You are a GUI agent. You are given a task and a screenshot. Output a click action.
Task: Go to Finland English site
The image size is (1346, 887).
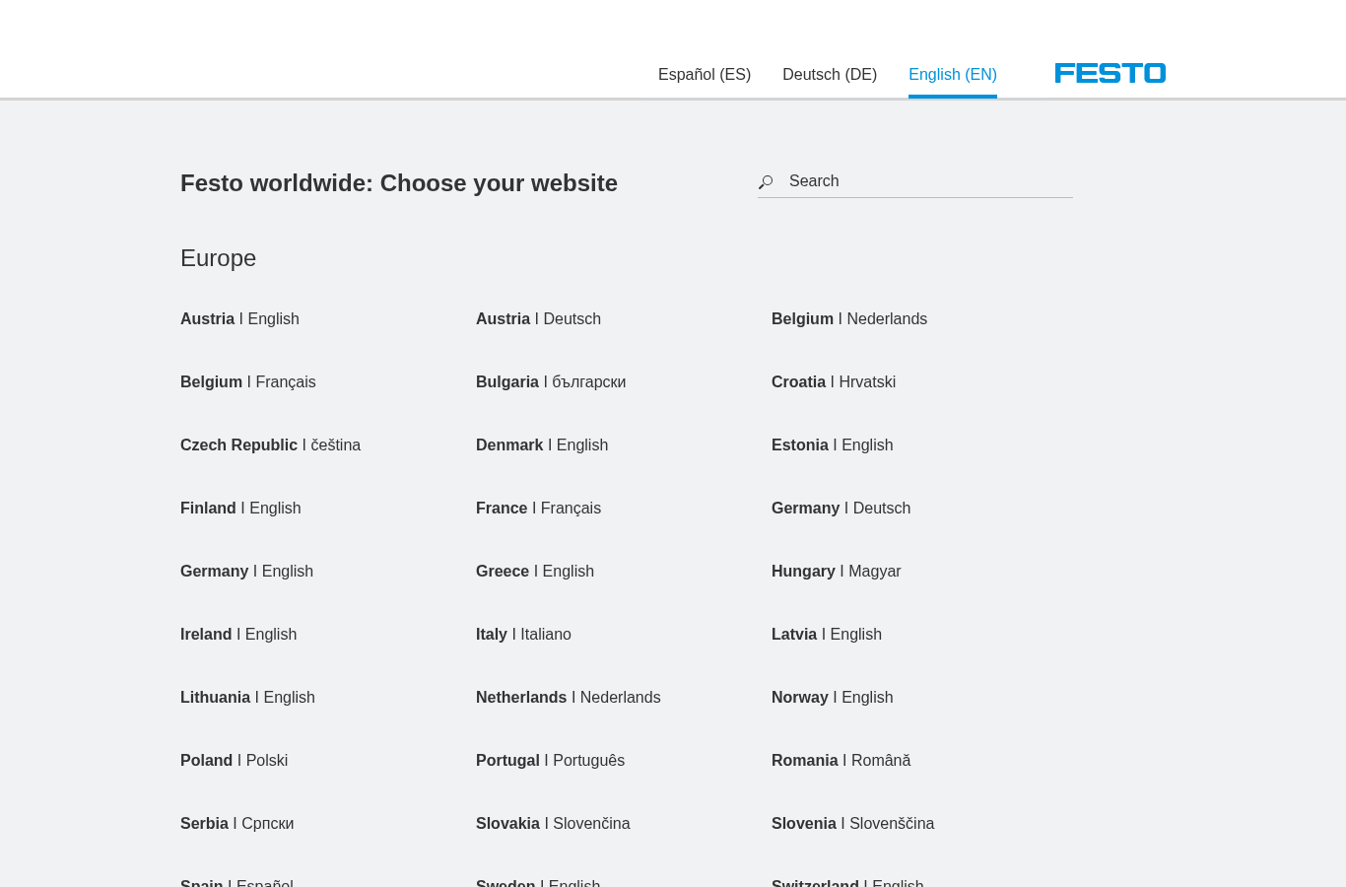click(x=240, y=509)
